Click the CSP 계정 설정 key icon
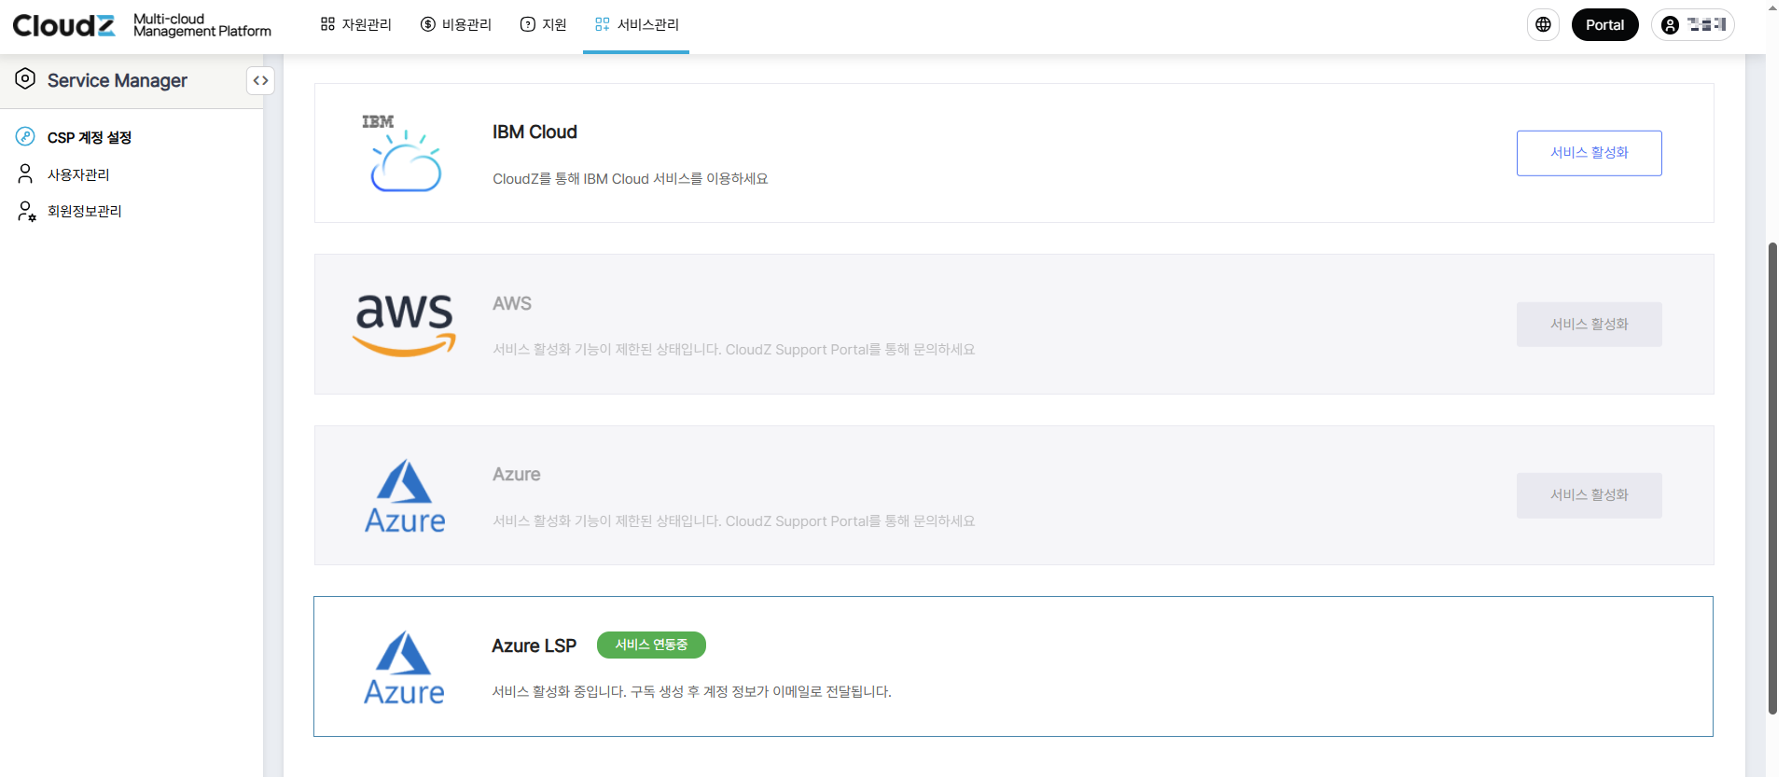This screenshot has height=777, width=1791. (25, 137)
